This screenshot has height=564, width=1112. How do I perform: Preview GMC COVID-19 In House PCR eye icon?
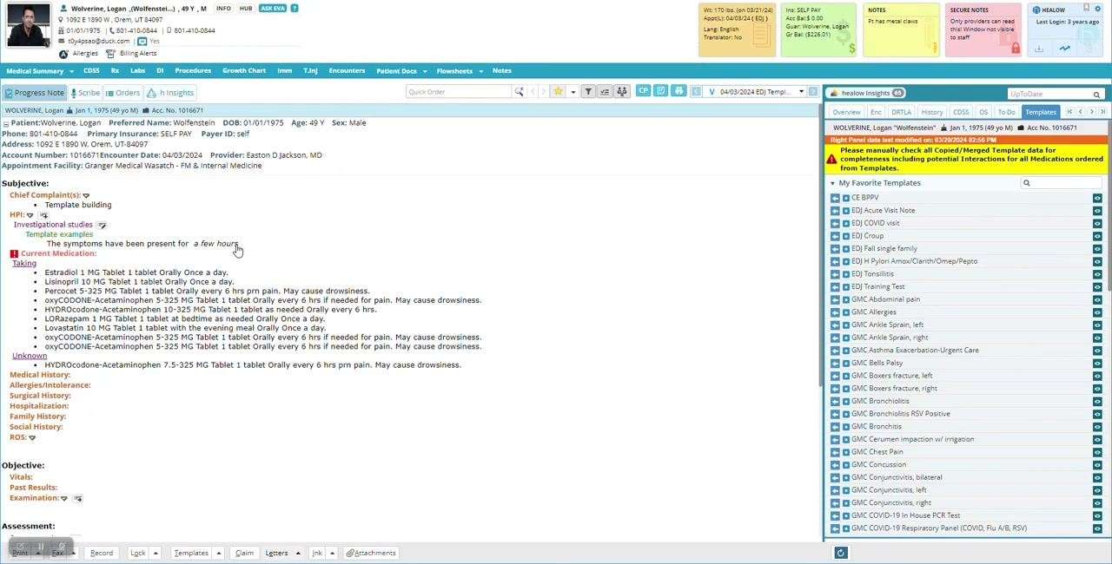[1097, 515]
